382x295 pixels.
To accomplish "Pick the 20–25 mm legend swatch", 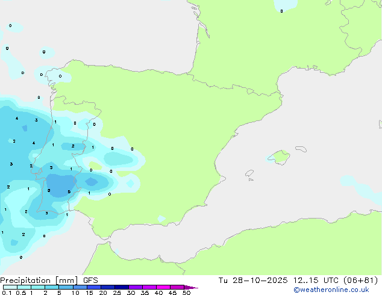I will click(107, 287).
